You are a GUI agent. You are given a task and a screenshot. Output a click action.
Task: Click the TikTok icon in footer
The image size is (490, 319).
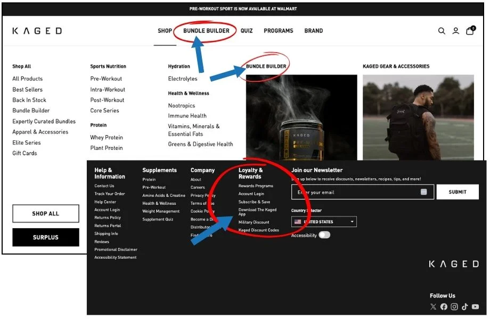point(464,307)
